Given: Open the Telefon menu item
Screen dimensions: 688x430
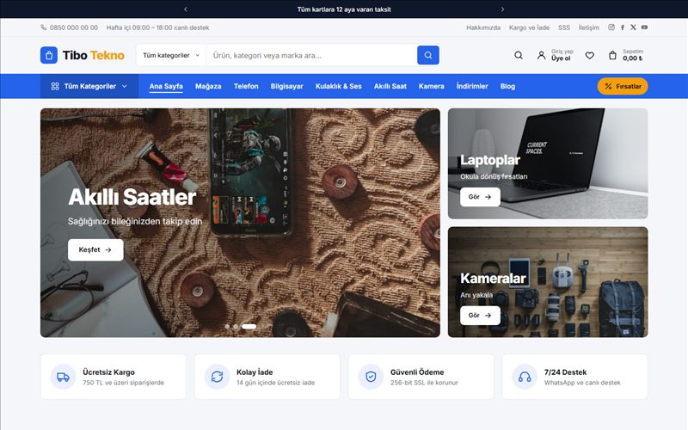Looking at the screenshot, I should (246, 86).
